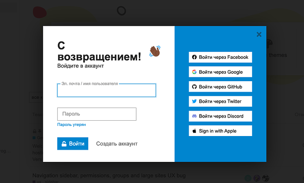The height and width of the screenshot is (183, 304).
Task: Select Войти через GitHub
Action: [220, 87]
